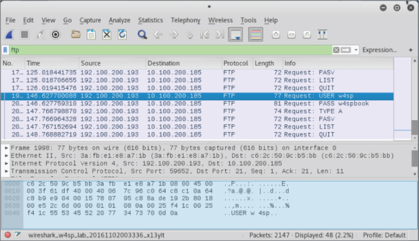Open the Analyze menu
The image size is (419, 241).
click(120, 20)
